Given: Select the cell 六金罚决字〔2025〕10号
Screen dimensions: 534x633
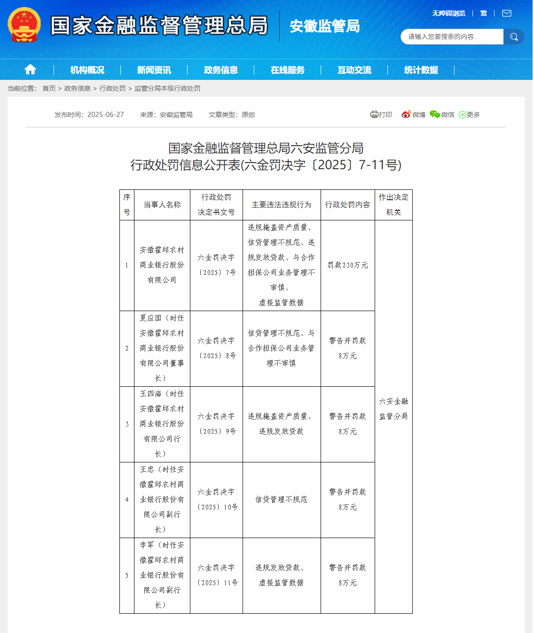Looking at the screenshot, I should pos(216,500).
